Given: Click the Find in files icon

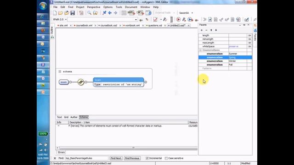Looking at the screenshot, I should (x=96, y=13).
